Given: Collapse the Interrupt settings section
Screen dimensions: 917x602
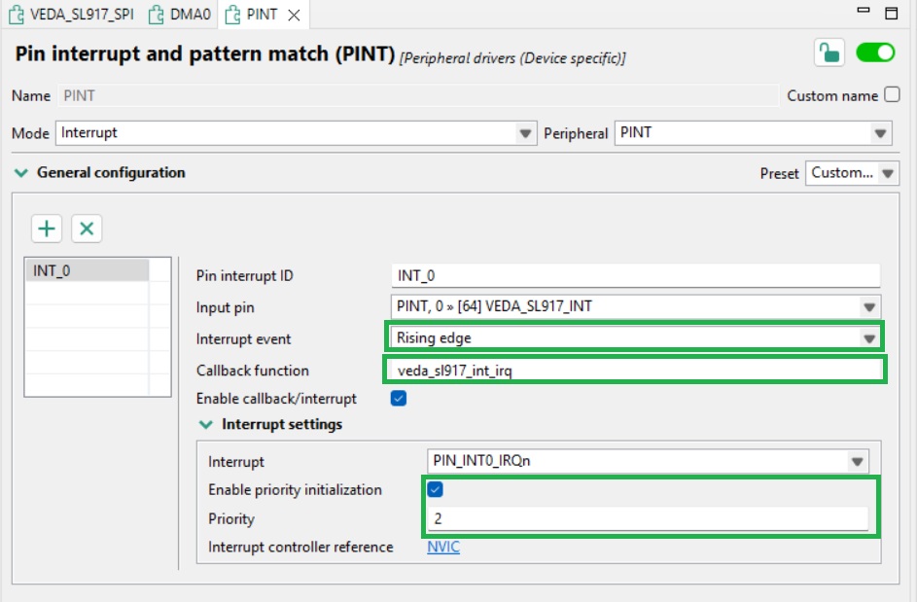Looking at the screenshot, I should pyautogui.click(x=206, y=424).
